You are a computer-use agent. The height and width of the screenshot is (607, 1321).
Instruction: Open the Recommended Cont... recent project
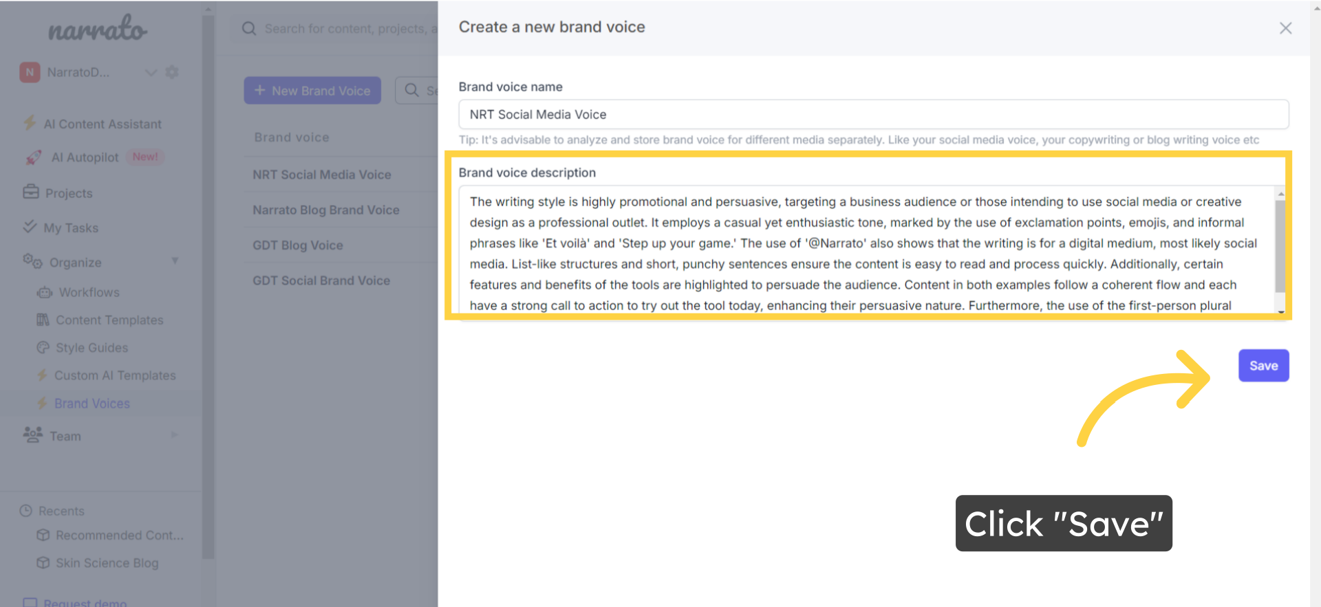pos(119,535)
